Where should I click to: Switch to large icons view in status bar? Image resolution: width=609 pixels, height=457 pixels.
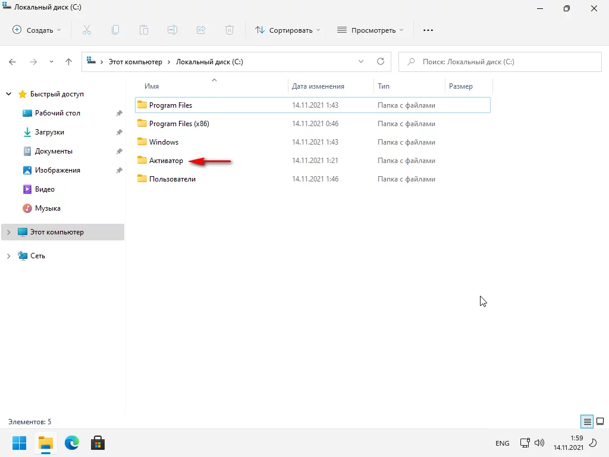600,421
